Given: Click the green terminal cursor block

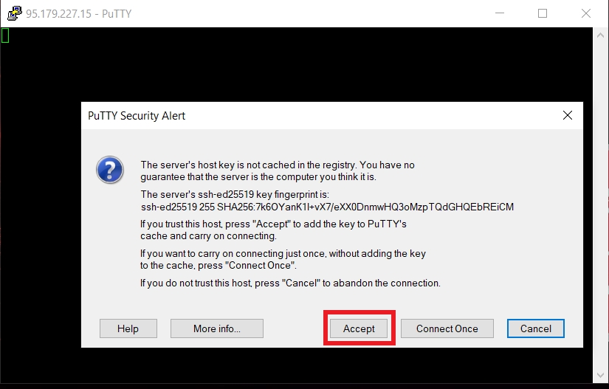Looking at the screenshot, I should click(x=5, y=35).
